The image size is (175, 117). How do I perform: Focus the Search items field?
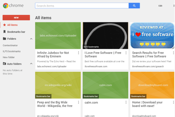click(82, 6)
